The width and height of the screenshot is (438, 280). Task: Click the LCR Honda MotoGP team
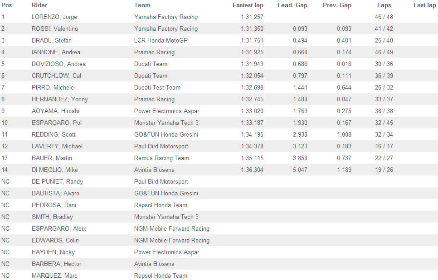(161, 41)
